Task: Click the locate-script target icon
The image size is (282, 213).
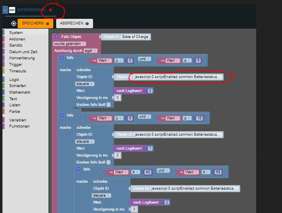Action: click(x=14, y=23)
